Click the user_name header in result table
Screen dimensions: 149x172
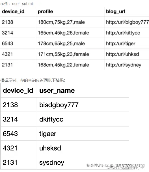[x=57, y=91]
